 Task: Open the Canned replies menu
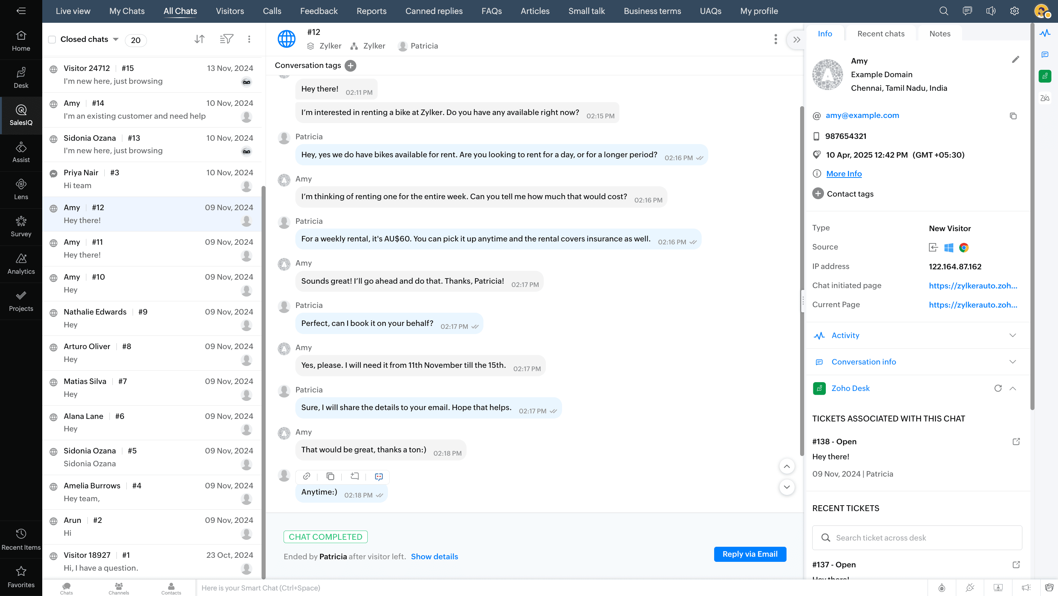click(434, 11)
